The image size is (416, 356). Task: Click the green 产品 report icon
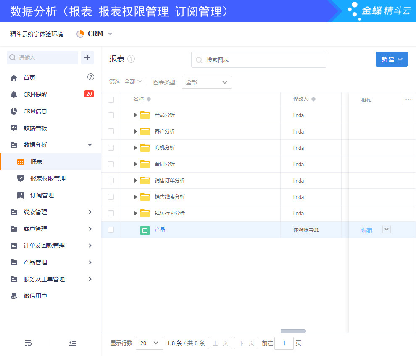(145, 230)
